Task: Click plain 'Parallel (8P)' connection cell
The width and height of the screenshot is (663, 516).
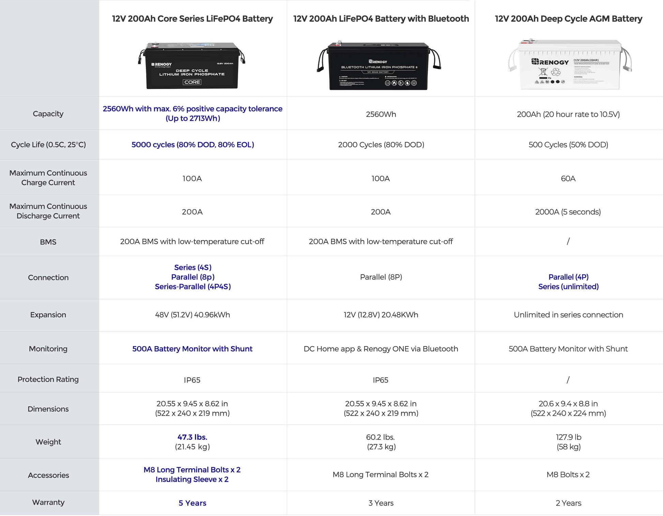Action: point(381,277)
